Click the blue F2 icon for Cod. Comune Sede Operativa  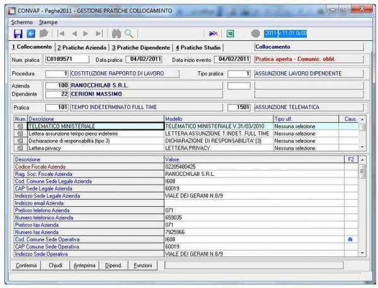pyautogui.click(x=350, y=239)
